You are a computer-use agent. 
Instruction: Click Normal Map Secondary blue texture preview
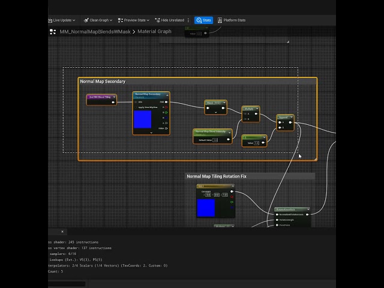[x=143, y=119]
